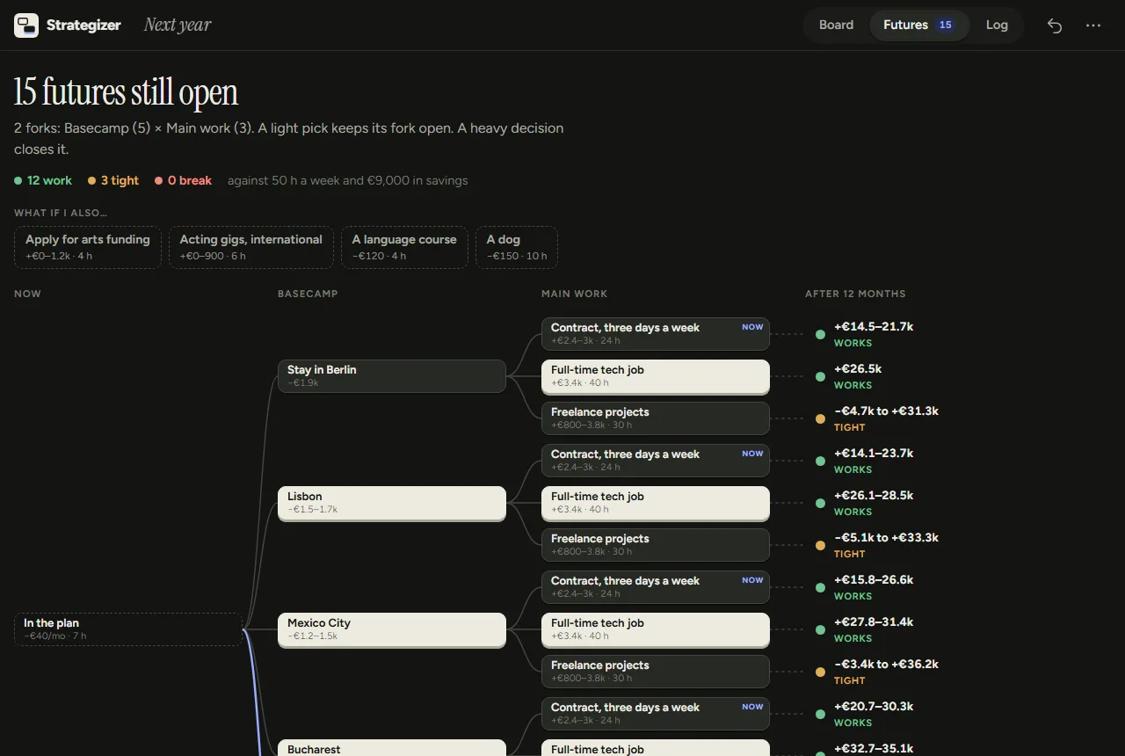Image resolution: width=1125 pixels, height=756 pixels.
Task: Pick Full-time tech job under Mexico City
Action: point(656,629)
